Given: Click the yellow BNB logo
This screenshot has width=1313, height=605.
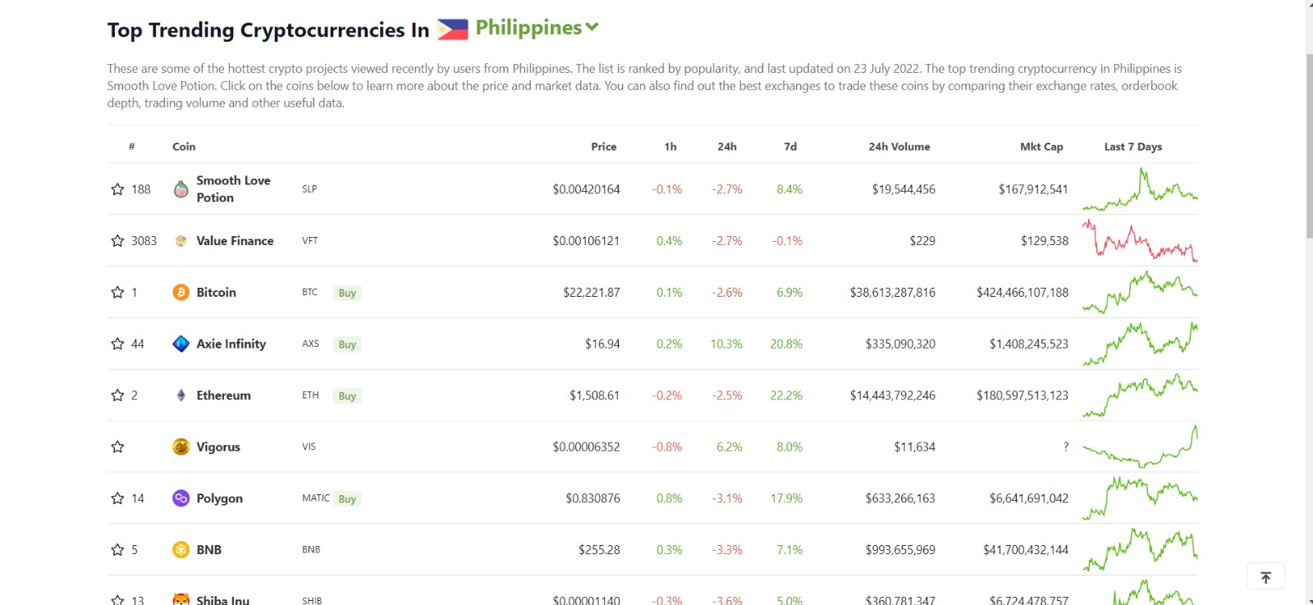Looking at the screenshot, I should coord(181,550).
